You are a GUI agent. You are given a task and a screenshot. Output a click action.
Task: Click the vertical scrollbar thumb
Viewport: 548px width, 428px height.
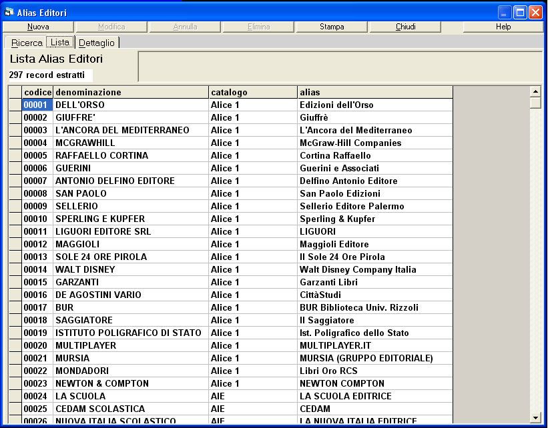pyautogui.click(x=535, y=103)
